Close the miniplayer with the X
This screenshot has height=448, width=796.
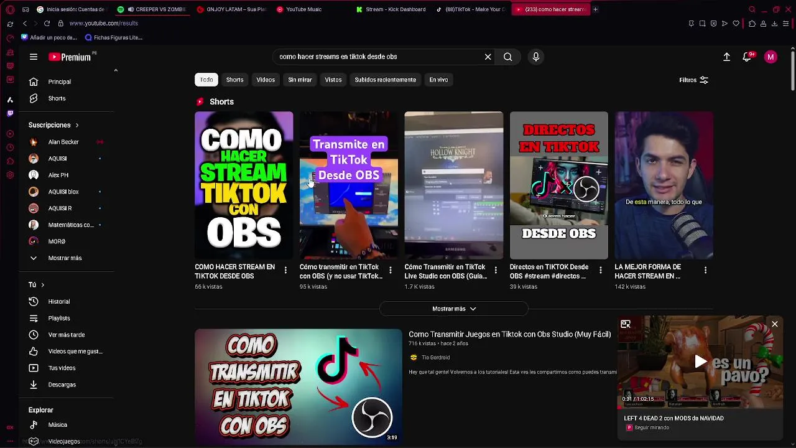pyautogui.click(x=775, y=324)
